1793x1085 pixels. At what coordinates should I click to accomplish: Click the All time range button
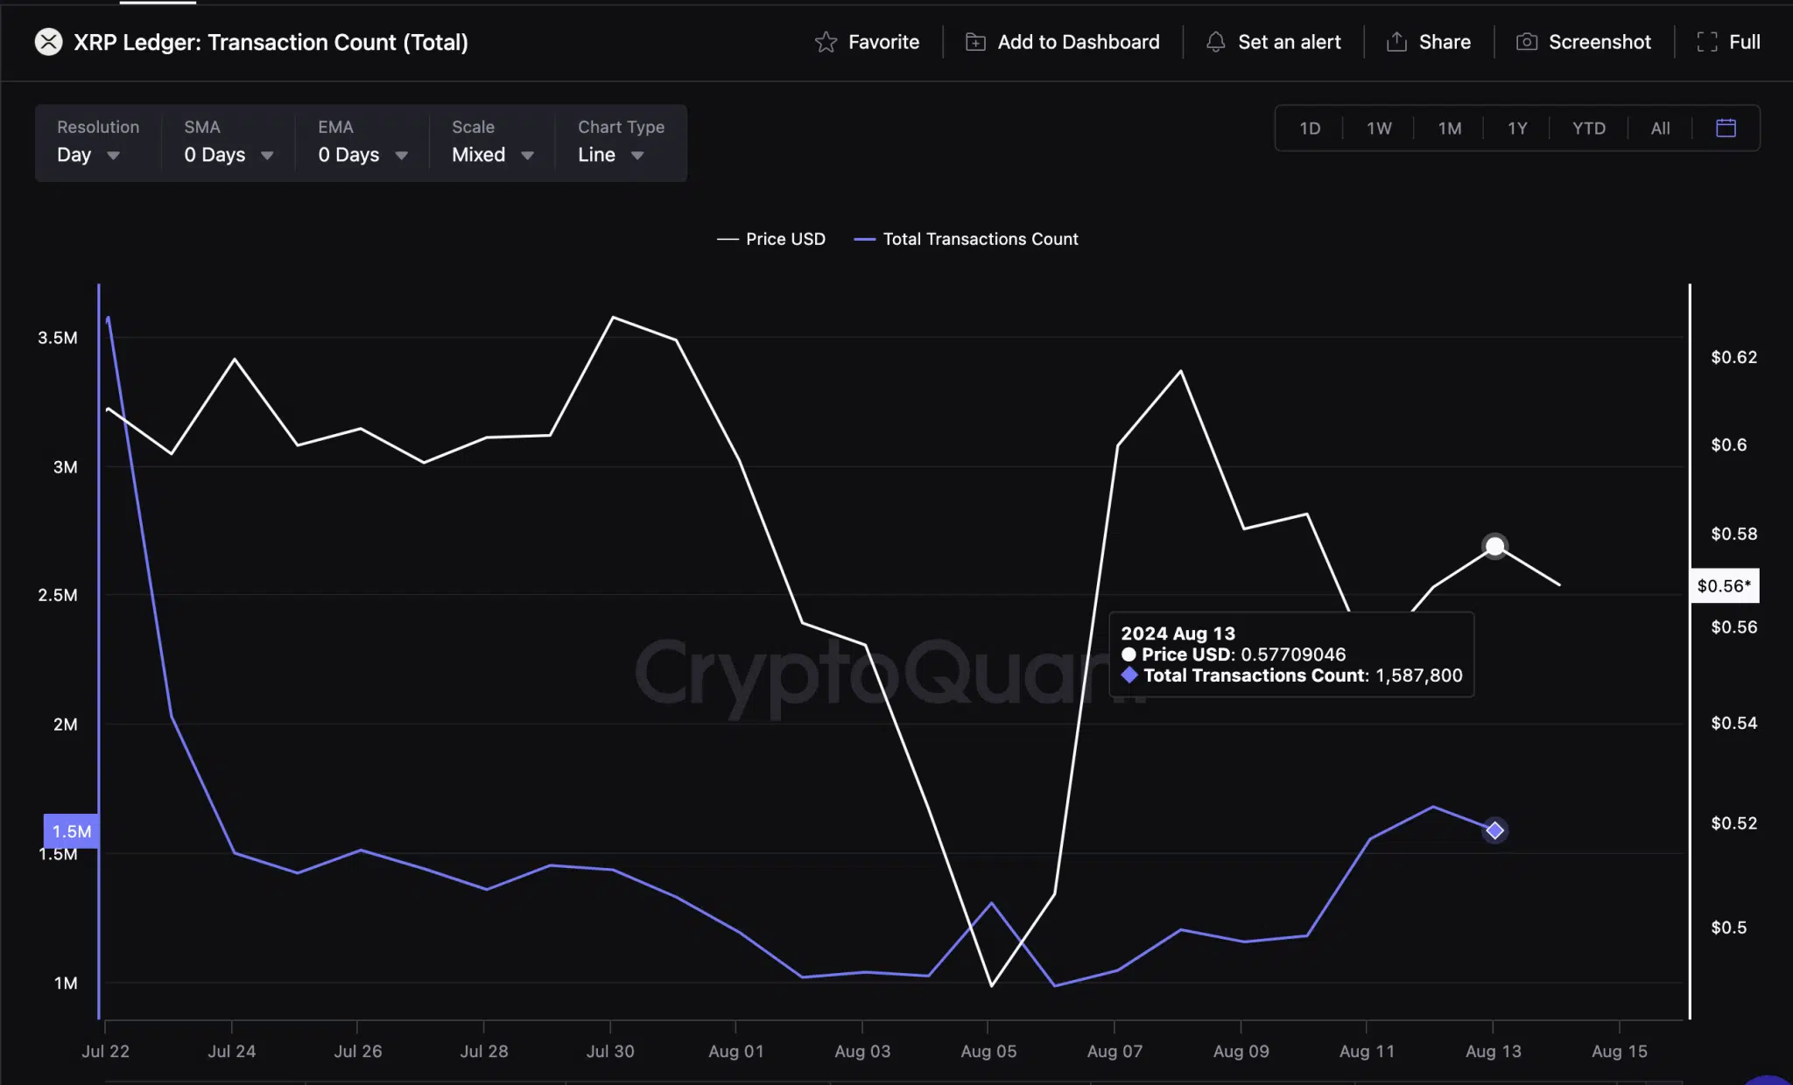click(x=1660, y=127)
